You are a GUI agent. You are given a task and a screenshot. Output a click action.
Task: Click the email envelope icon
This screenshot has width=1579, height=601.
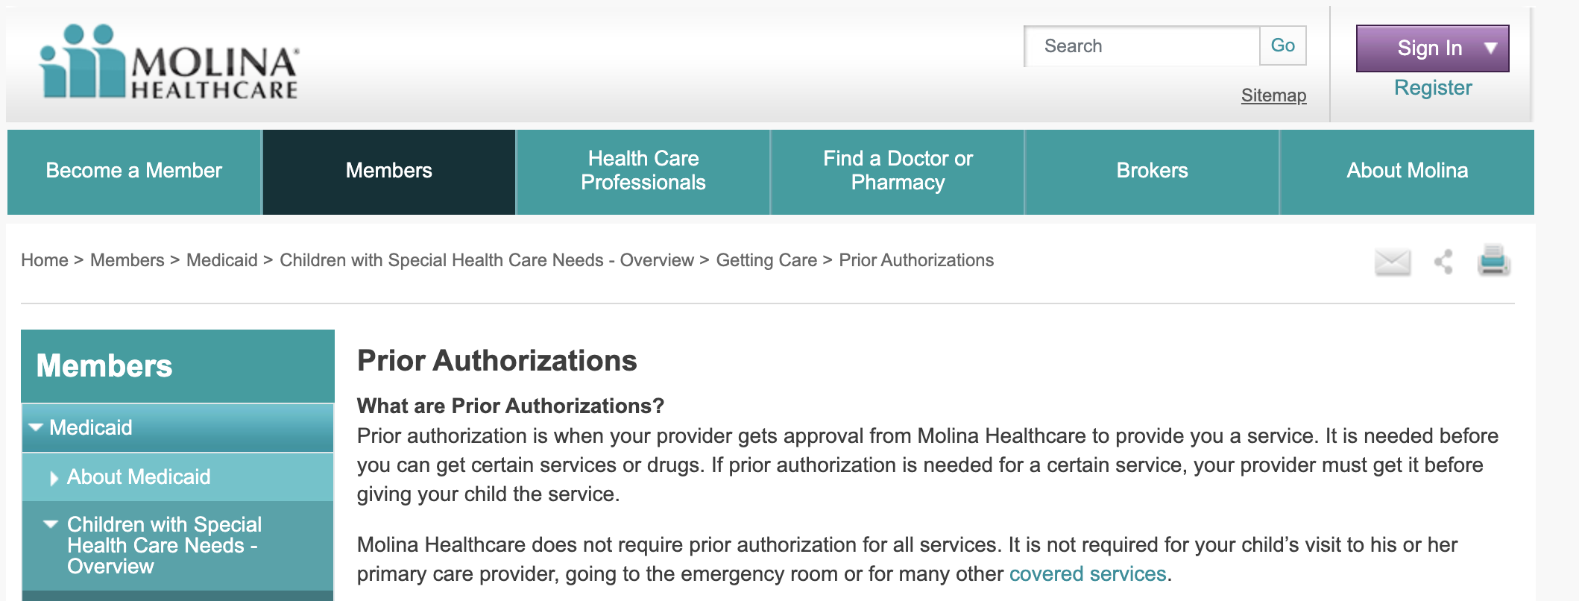pyautogui.click(x=1392, y=262)
